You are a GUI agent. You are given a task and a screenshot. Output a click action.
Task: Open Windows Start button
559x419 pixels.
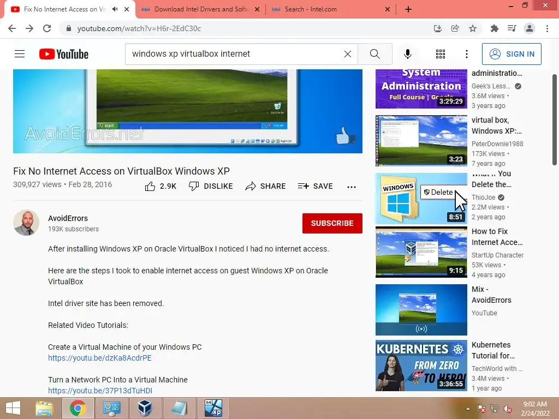click(13, 408)
